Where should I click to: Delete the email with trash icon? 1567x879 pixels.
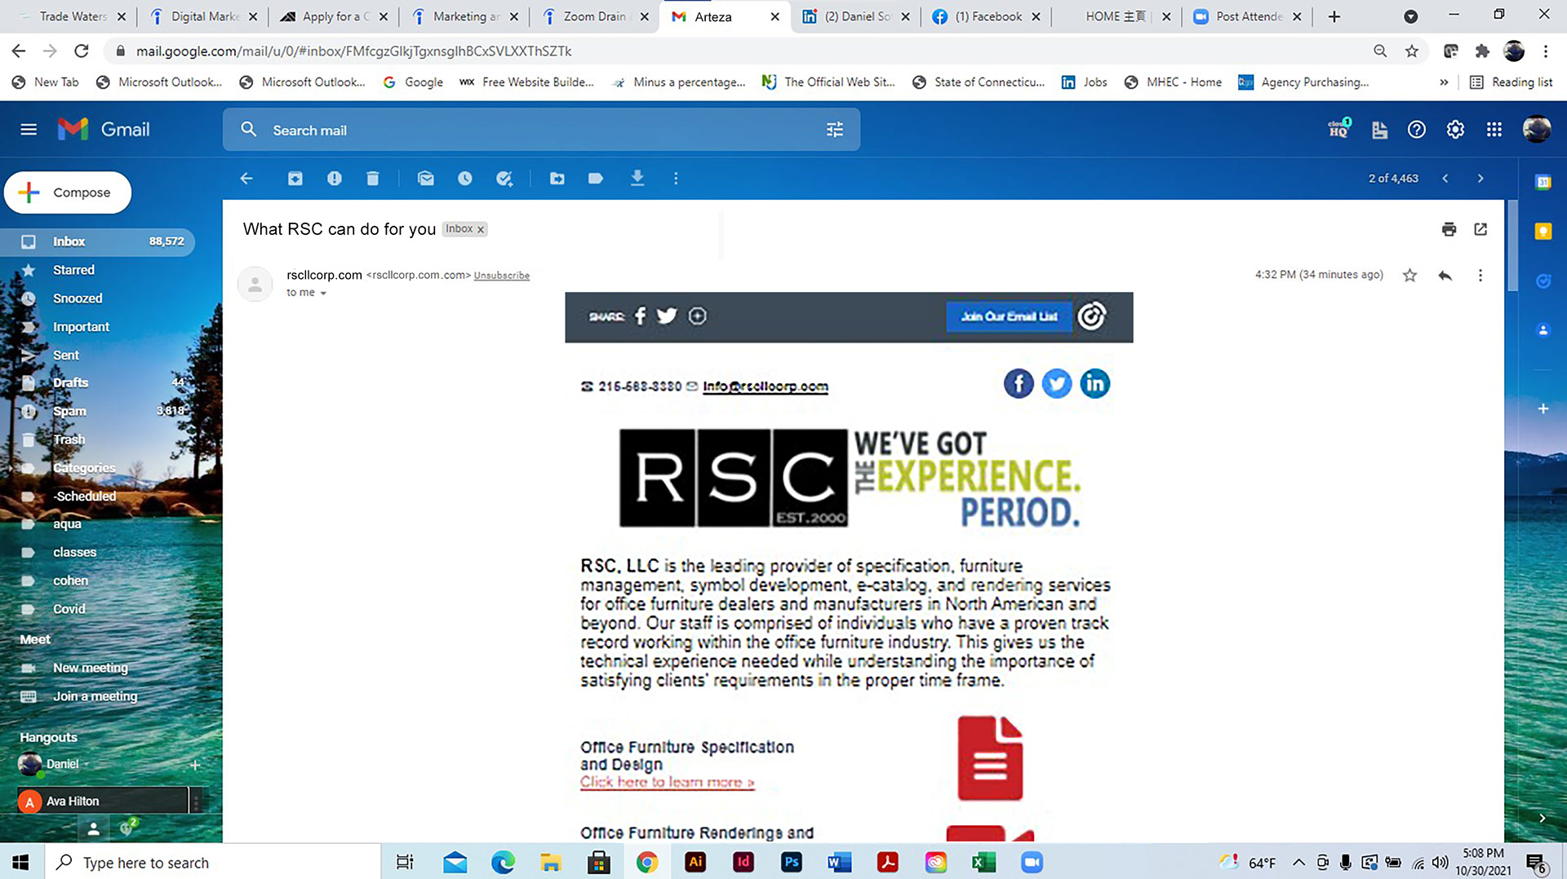(373, 179)
